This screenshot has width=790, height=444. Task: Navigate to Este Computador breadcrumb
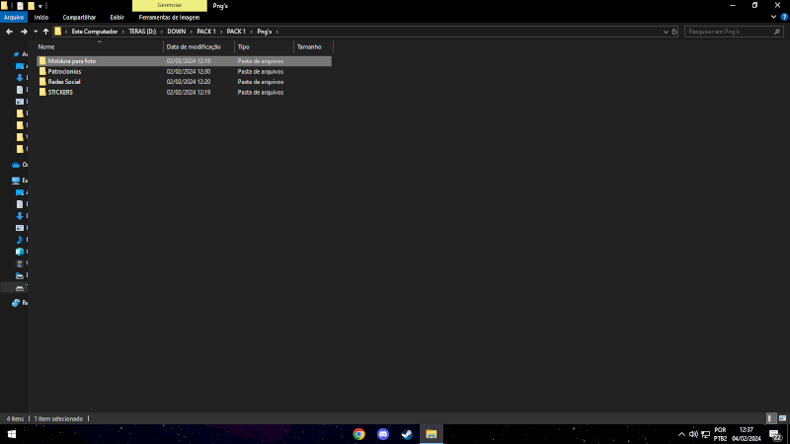(94, 32)
